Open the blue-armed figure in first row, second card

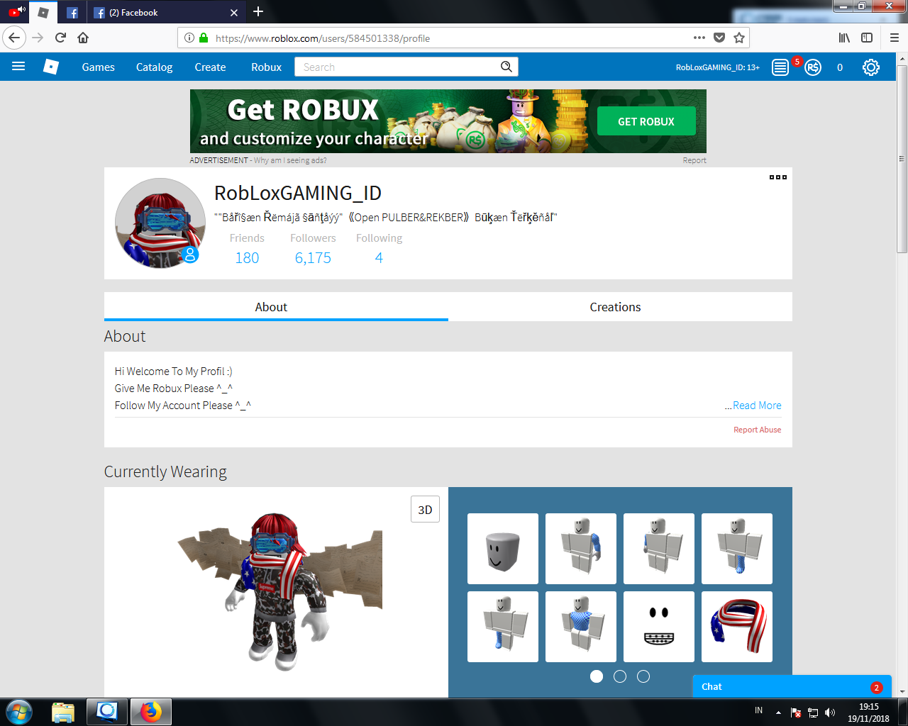[x=581, y=549]
